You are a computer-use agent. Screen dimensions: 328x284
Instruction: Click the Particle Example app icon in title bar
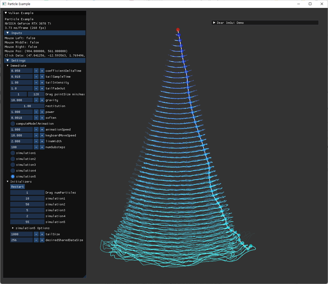pos(4,4)
